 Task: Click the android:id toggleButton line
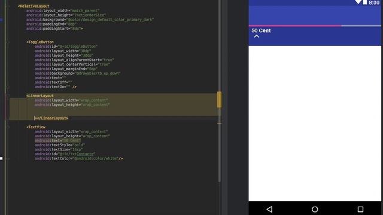coord(66,47)
